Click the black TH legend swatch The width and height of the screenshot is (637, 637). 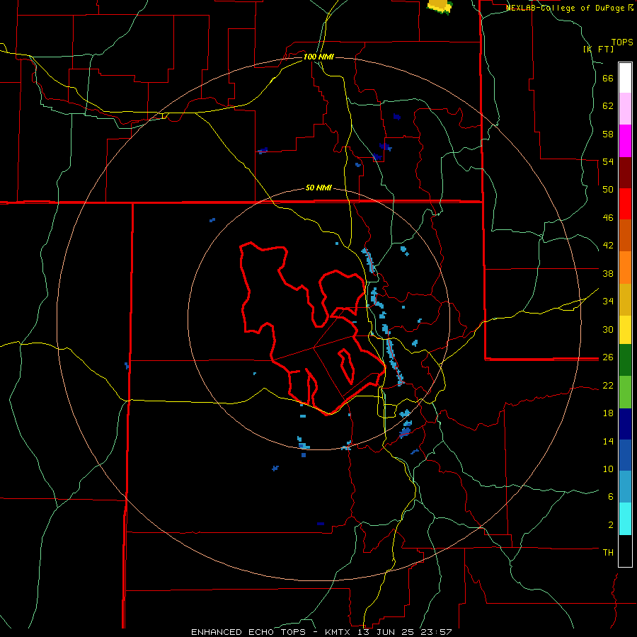625,551
